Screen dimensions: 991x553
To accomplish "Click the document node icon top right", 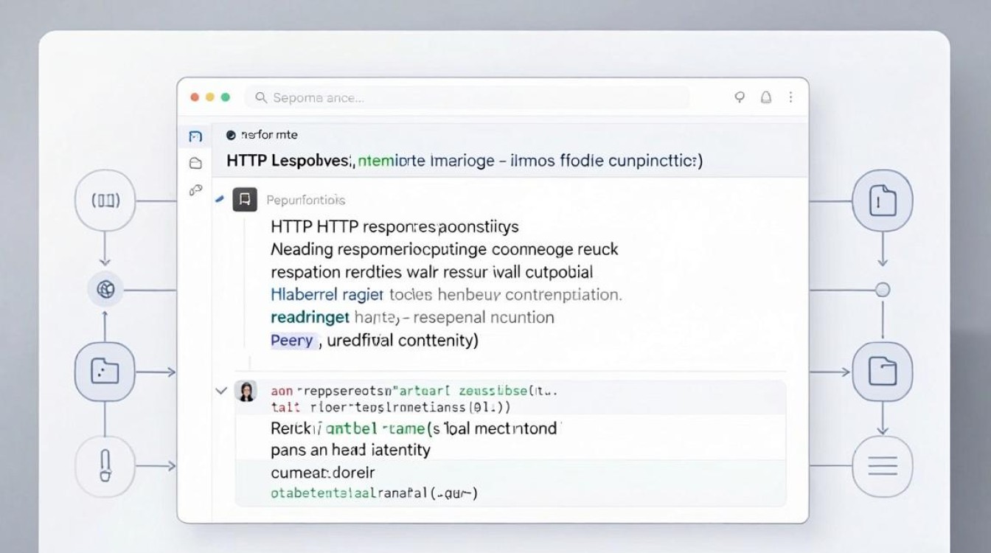I will pyautogui.click(x=883, y=201).
